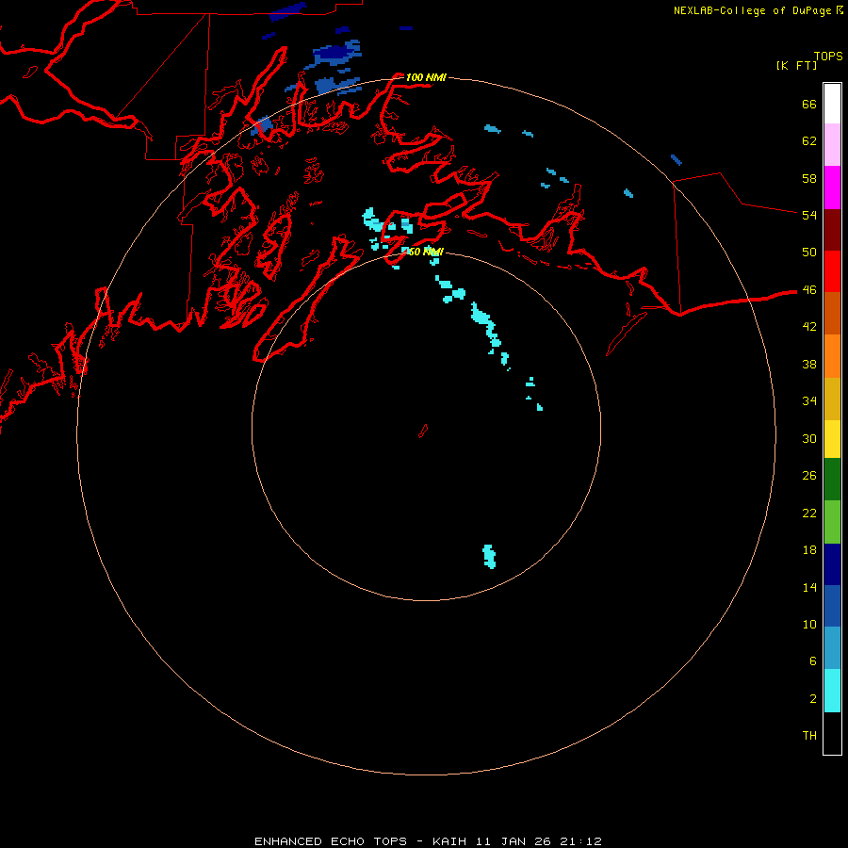This screenshot has width=848, height=848.
Task: Click the 100 NMI range ring label
Action: pyautogui.click(x=426, y=77)
